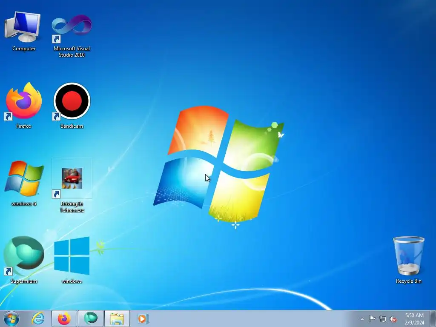Select the Bandicam desktop shortcut
This screenshot has width=436, height=327.
(72, 105)
